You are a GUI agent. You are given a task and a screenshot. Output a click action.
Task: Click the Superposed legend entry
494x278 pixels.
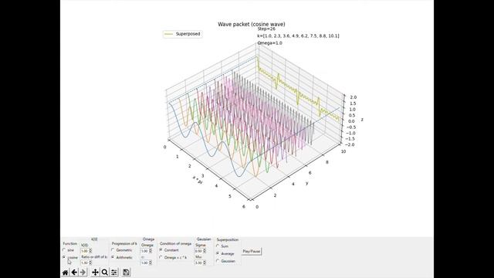182,34
